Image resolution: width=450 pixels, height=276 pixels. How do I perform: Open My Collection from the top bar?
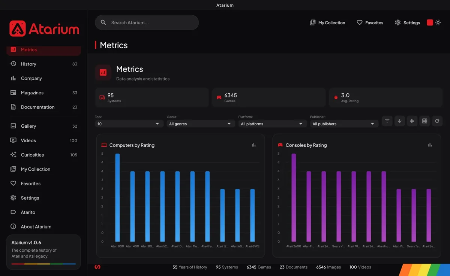point(327,22)
